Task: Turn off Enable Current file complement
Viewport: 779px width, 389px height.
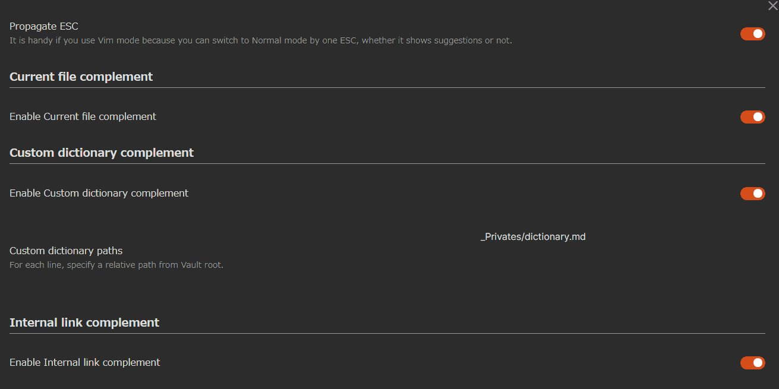Action: pyautogui.click(x=752, y=117)
